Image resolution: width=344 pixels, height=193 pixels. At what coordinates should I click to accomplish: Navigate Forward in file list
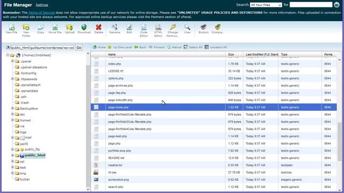pyautogui.click(x=156, y=47)
